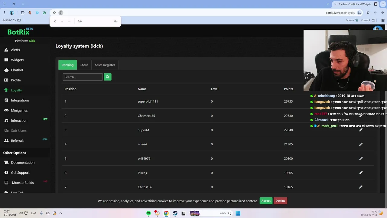Expand the tab search dropdown
This screenshot has width=387, height=218.
coord(383,4)
